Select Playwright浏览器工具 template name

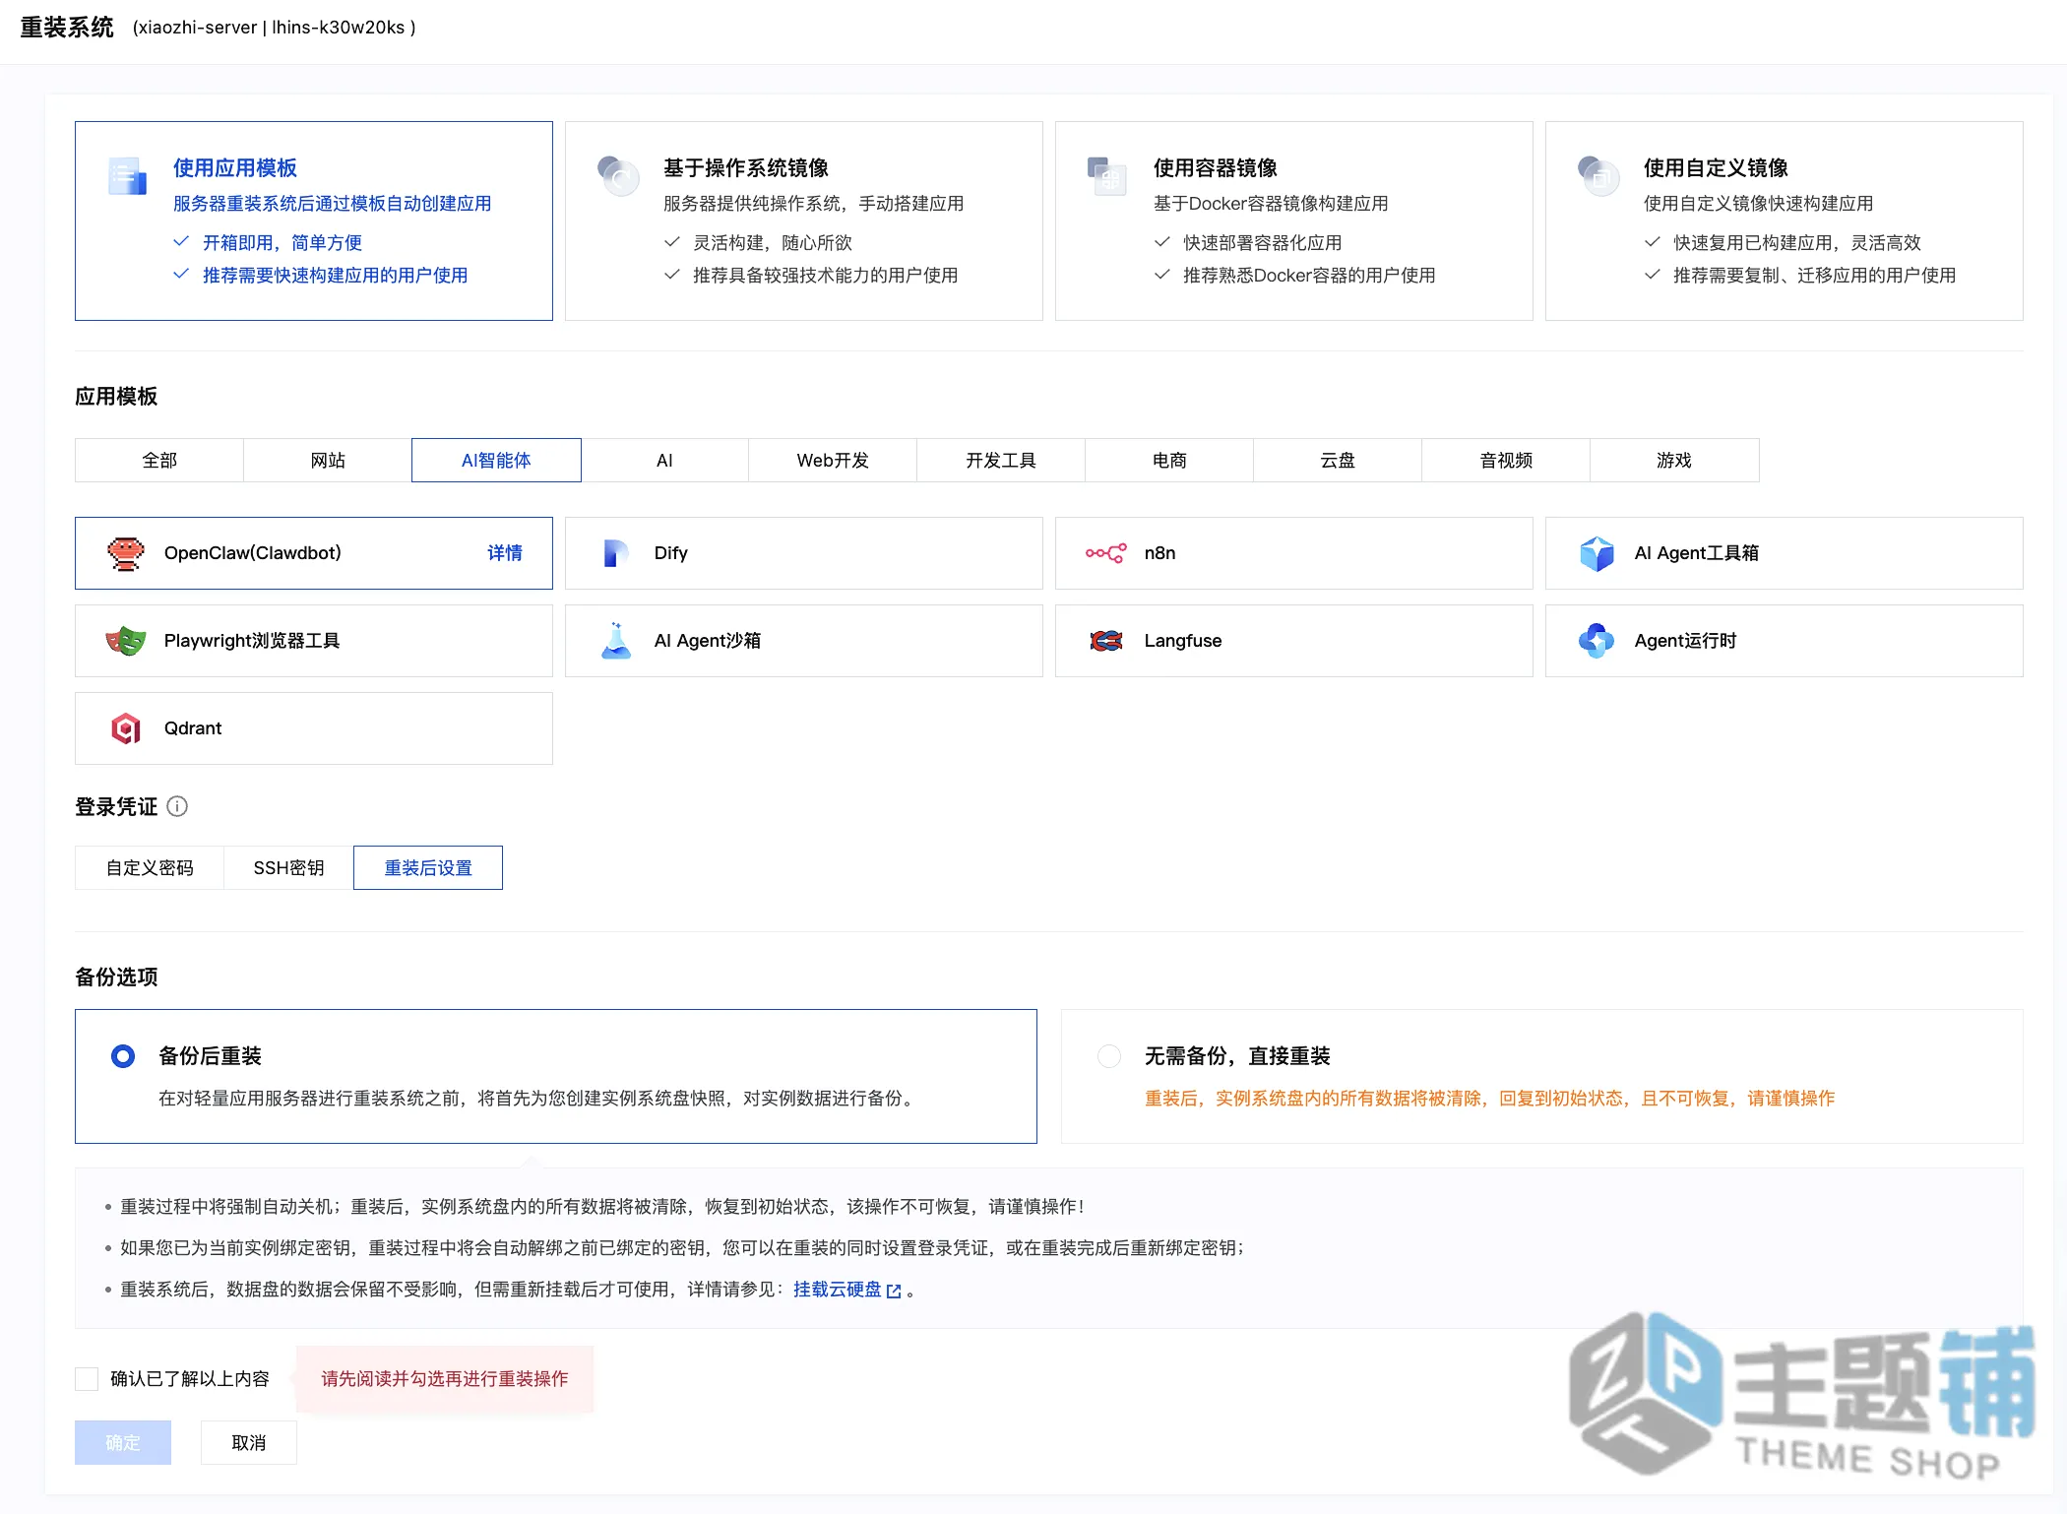point(252,641)
